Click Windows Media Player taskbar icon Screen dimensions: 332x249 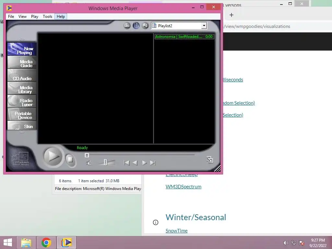pos(66,243)
